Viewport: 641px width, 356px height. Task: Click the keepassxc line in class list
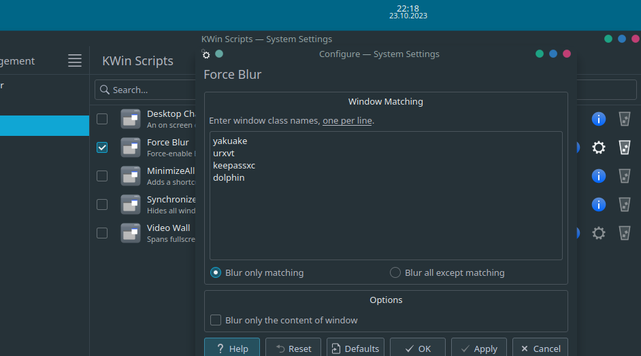(234, 165)
